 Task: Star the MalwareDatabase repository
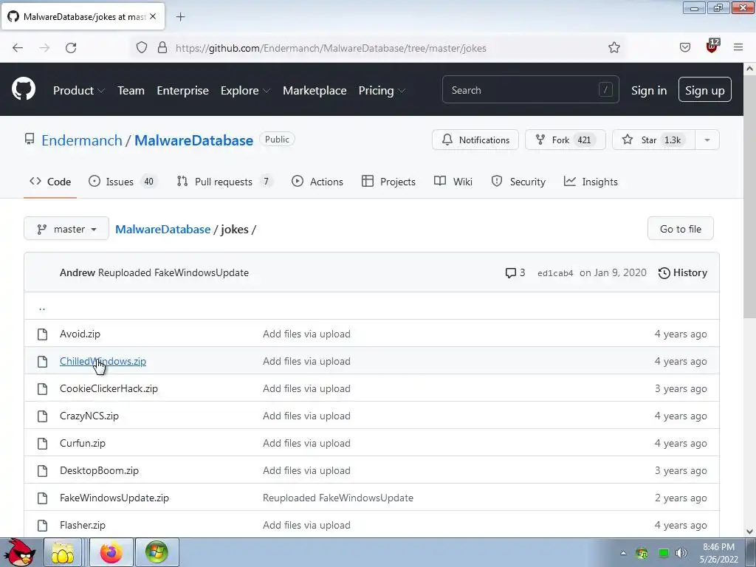[x=653, y=140]
